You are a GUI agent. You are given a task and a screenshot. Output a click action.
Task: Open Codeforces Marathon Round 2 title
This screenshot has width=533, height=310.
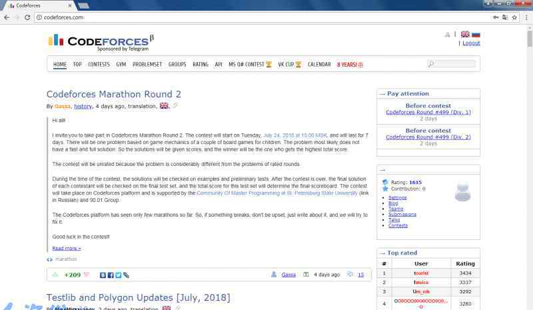(x=113, y=94)
